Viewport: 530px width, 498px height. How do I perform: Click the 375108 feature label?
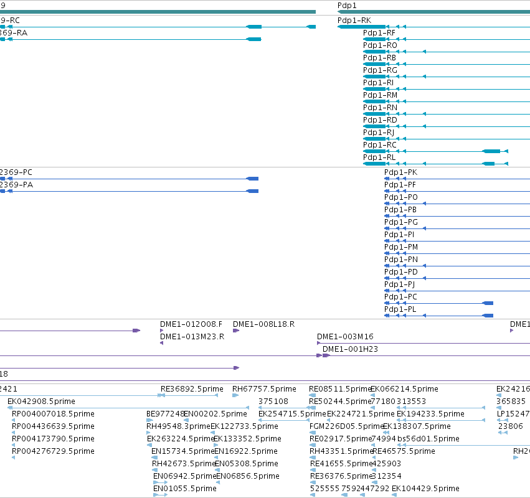coord(273,402)
